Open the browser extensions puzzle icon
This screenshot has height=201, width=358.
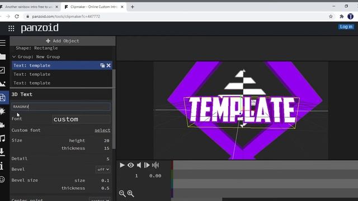(x=342, y=16)
